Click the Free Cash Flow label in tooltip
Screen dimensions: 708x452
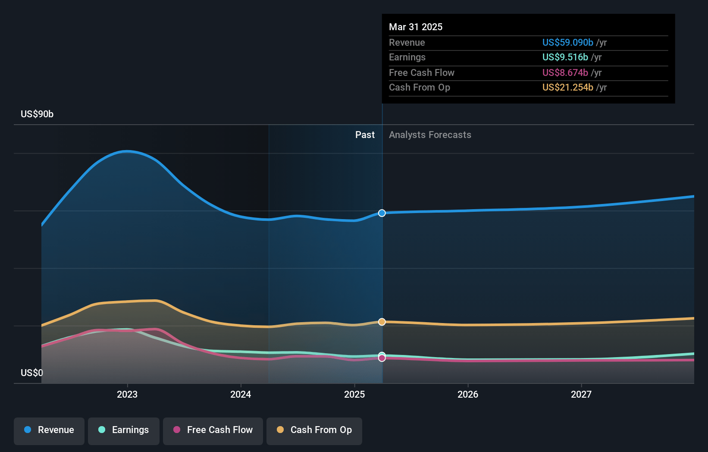point(422,72)
